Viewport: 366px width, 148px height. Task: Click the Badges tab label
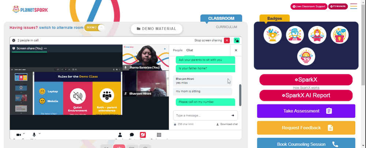(x=274, y=18)
